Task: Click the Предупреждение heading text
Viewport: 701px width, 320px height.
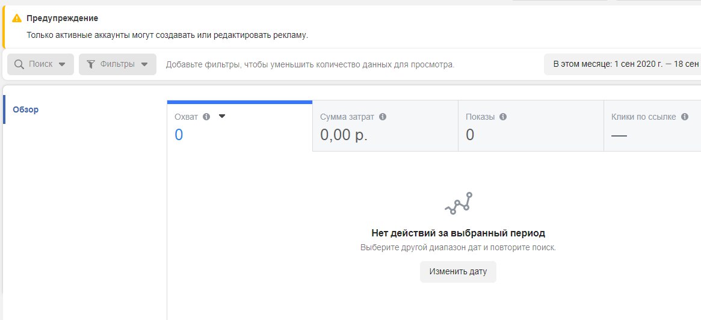Action: (x=62, y=18)
